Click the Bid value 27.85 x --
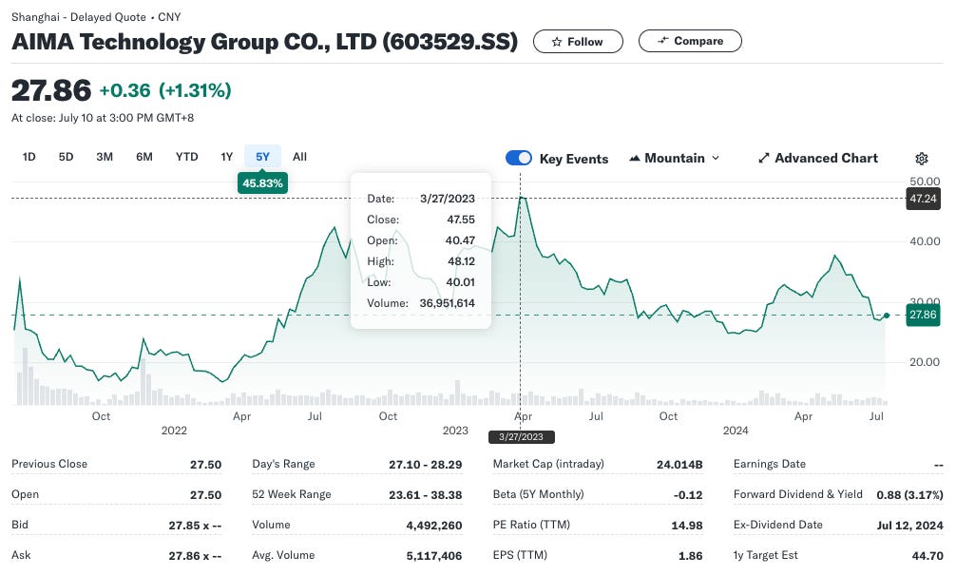956x575 pixels. click(x=195, y=526)
